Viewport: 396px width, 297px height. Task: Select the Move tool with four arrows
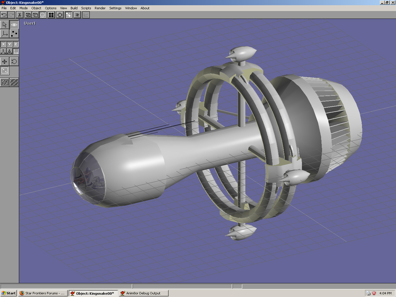tap(5, 61)
